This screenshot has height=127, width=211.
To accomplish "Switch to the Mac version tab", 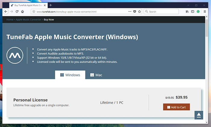I will [x=96, y=75].
